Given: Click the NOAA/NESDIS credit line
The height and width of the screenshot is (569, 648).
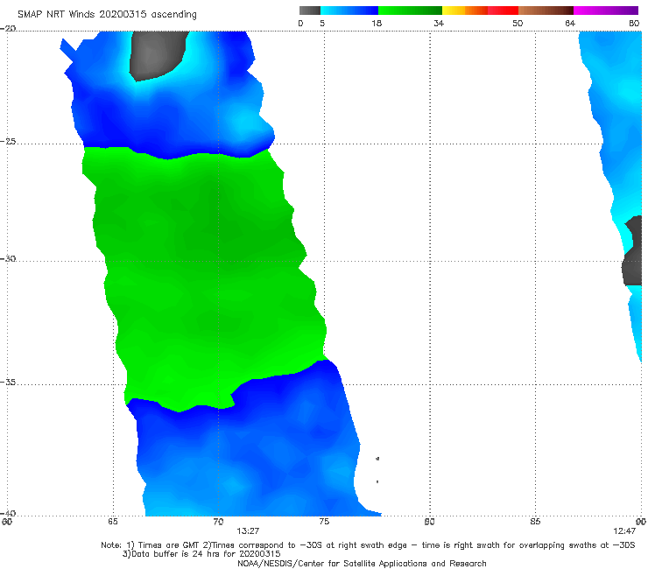Looking at the screenshot, I should click(362, 564).
